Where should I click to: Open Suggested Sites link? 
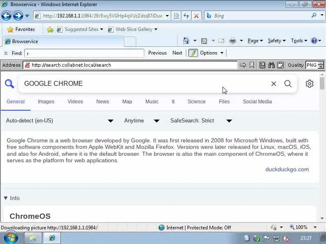(x=80, y=29)
